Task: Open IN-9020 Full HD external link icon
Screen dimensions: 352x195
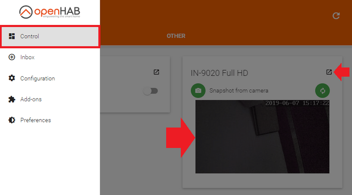Action: coord(329,72)
